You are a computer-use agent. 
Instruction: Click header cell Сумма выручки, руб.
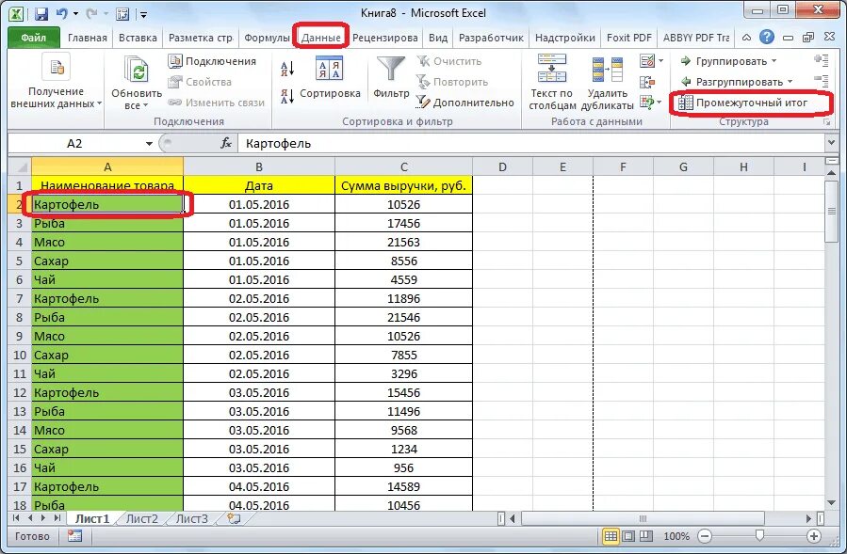tap(403, 185)
